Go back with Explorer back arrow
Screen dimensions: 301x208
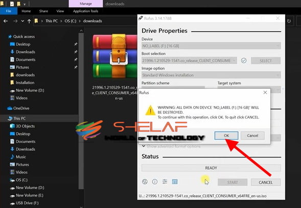point(6,21)
